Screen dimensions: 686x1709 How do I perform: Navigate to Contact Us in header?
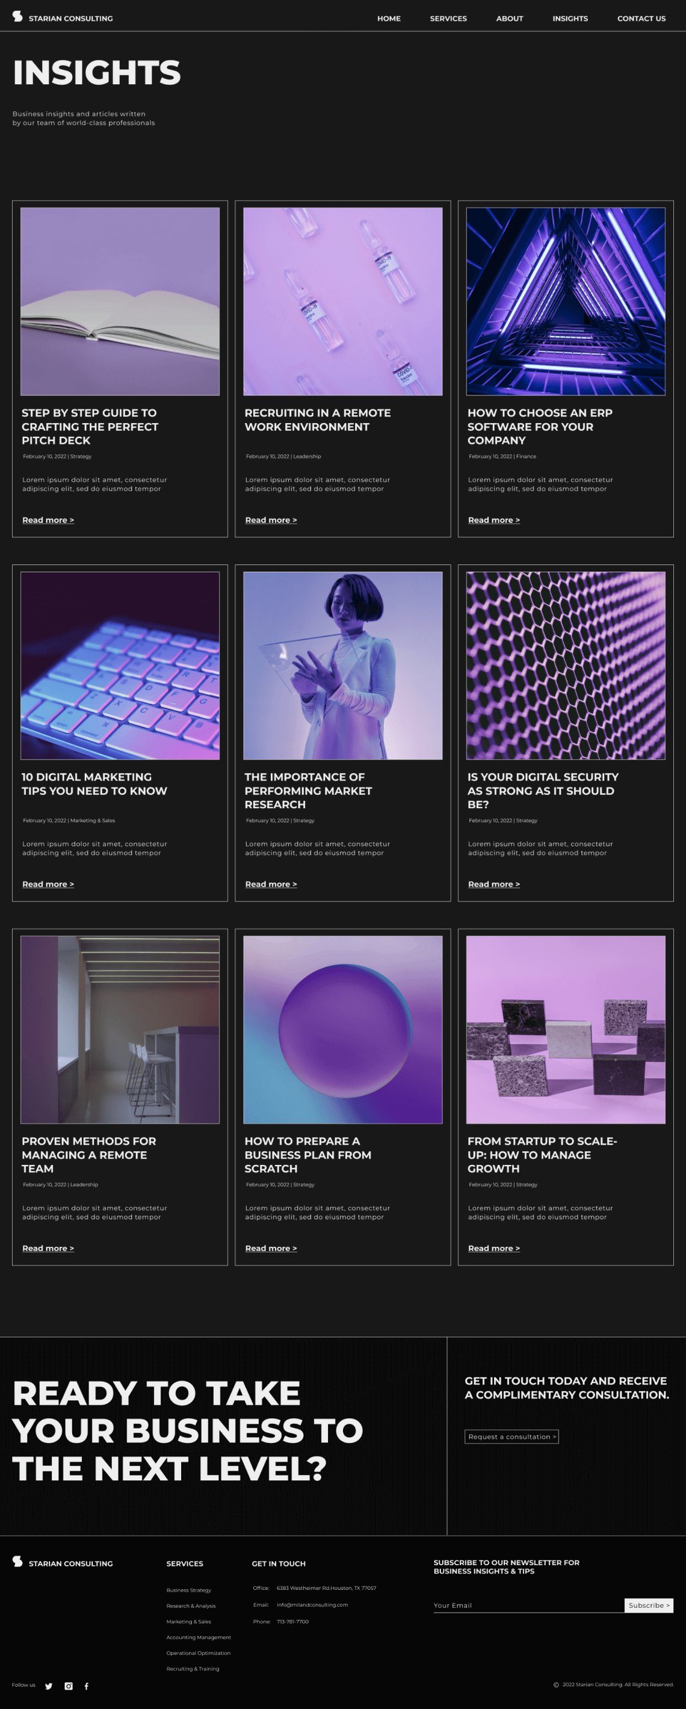click(641, 19)
